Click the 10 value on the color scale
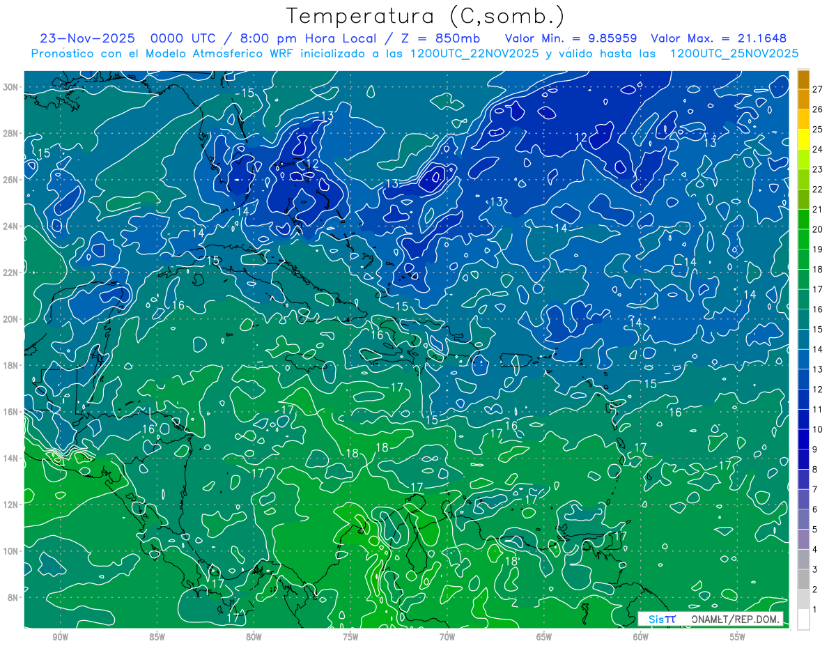The width and height of the screenshot is (836, 646). (818, 429)
